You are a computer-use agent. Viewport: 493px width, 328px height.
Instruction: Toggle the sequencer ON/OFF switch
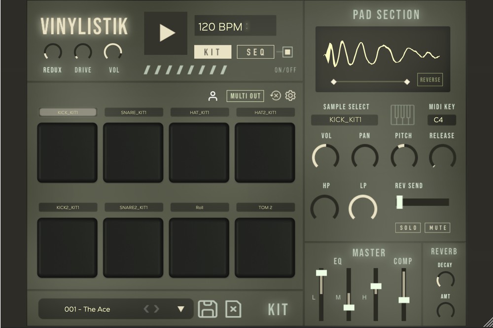(x=287, y=52)
